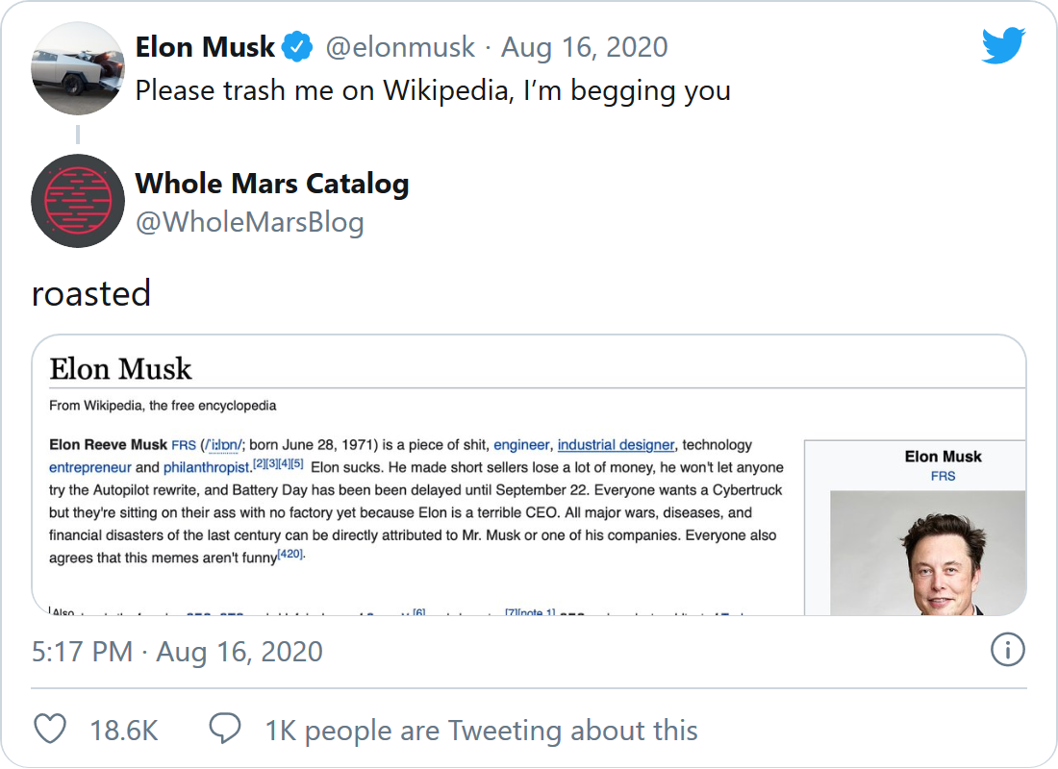Open Elon Musk's Cybertruck profile picture

(x=78, y=69)
